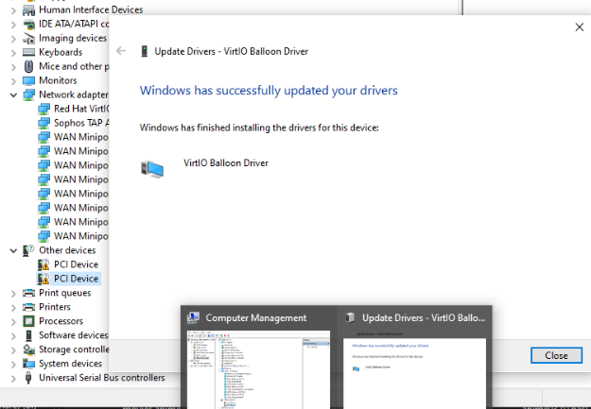This screenshot has height=409, width=591.
Task: Click the IDE ATA/ATAPI controllers icon
Action: click(x=28, y=25)
